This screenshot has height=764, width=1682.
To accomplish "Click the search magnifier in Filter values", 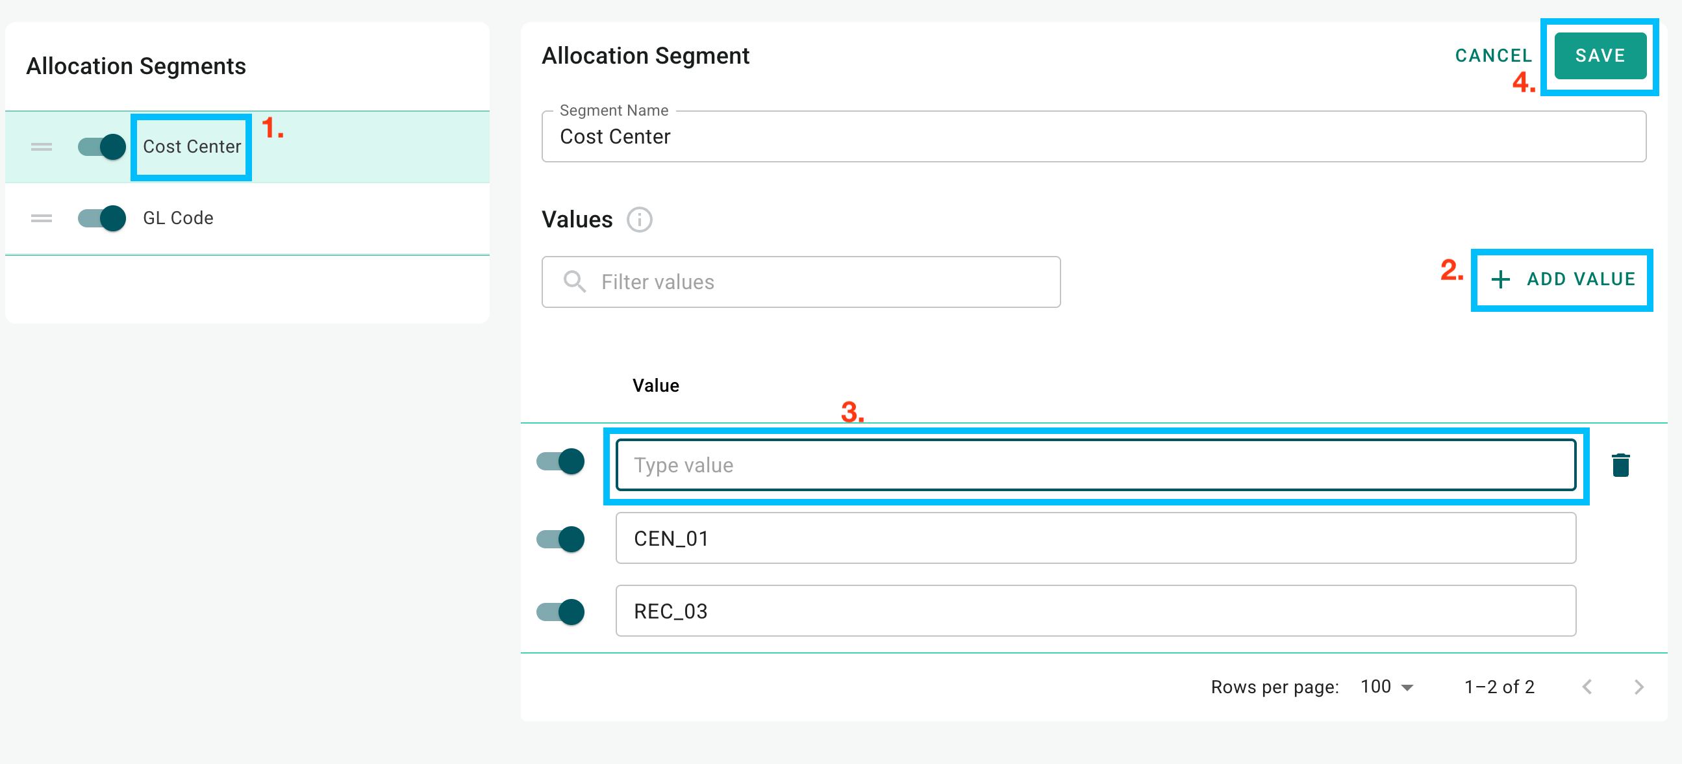I will (574, 281).
